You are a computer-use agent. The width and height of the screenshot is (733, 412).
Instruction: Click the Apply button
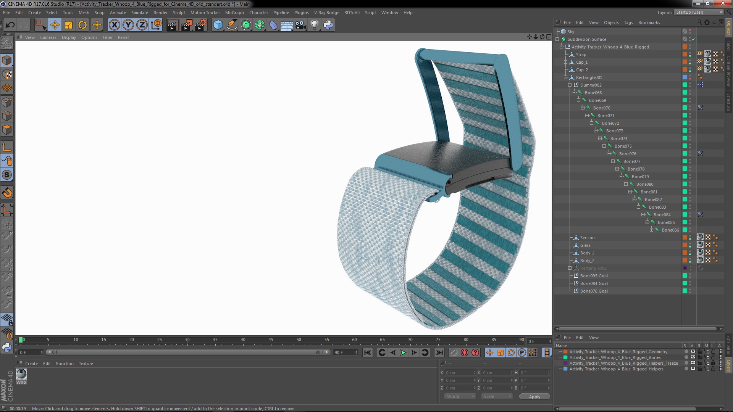534,397
